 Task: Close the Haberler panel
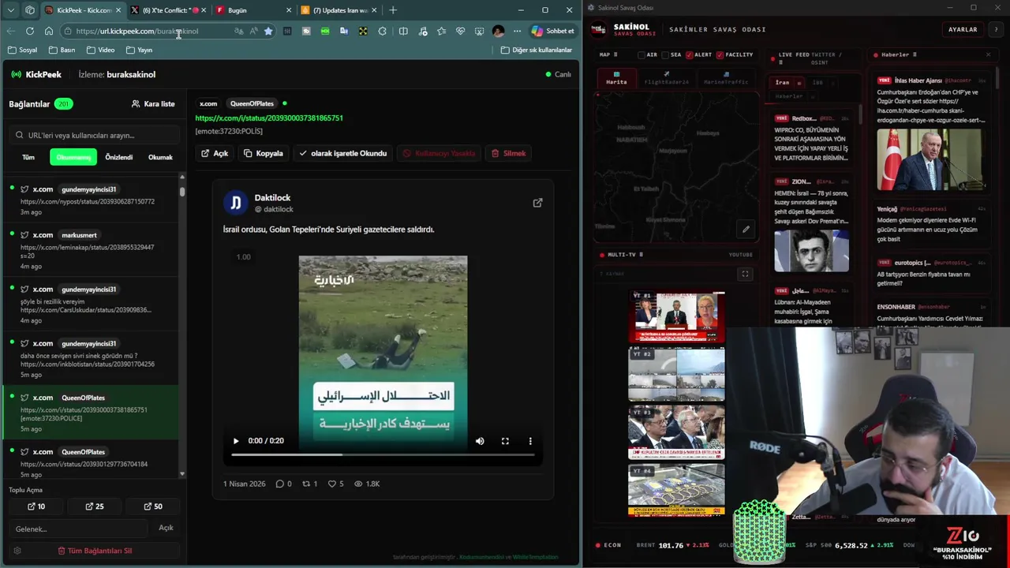(x=988, y=54)
